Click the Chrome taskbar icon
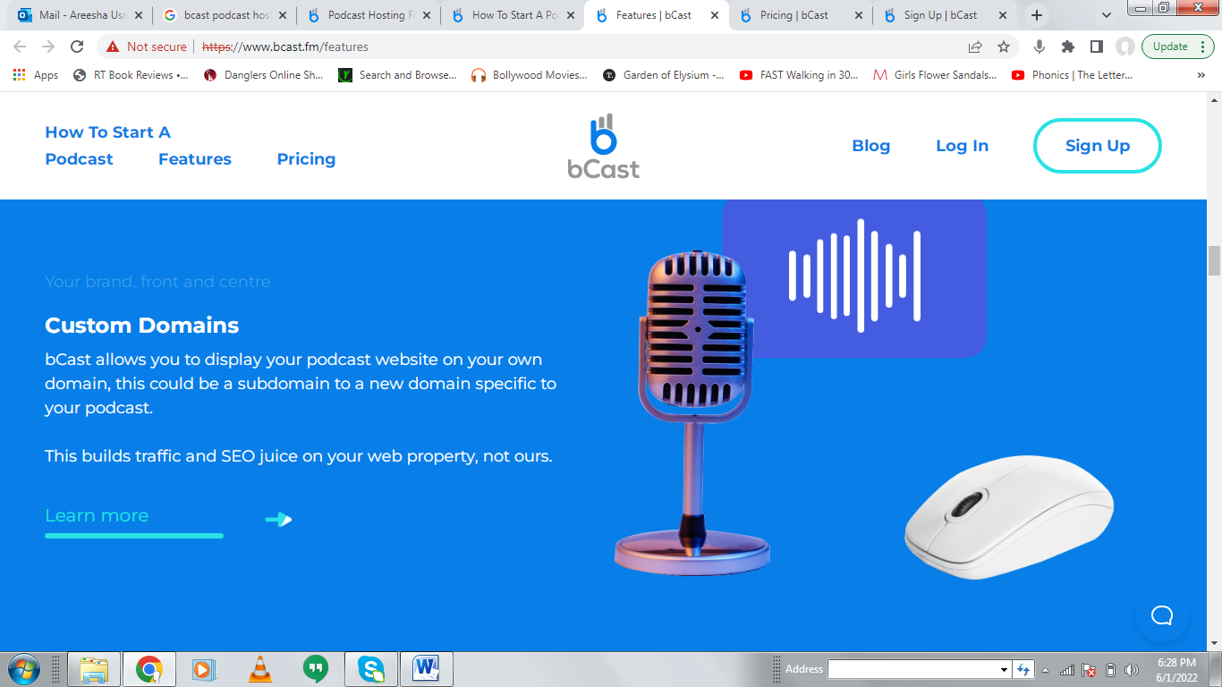 point(149,669)
